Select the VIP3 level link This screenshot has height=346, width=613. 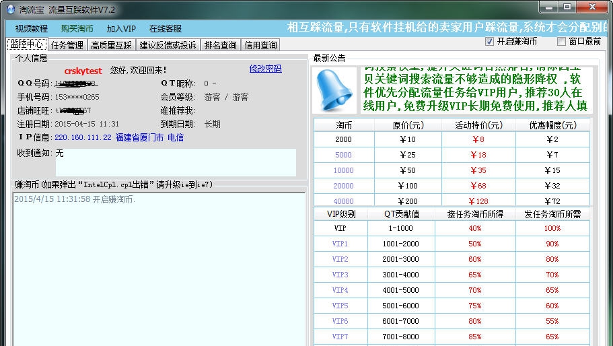[x=340, y=275]
